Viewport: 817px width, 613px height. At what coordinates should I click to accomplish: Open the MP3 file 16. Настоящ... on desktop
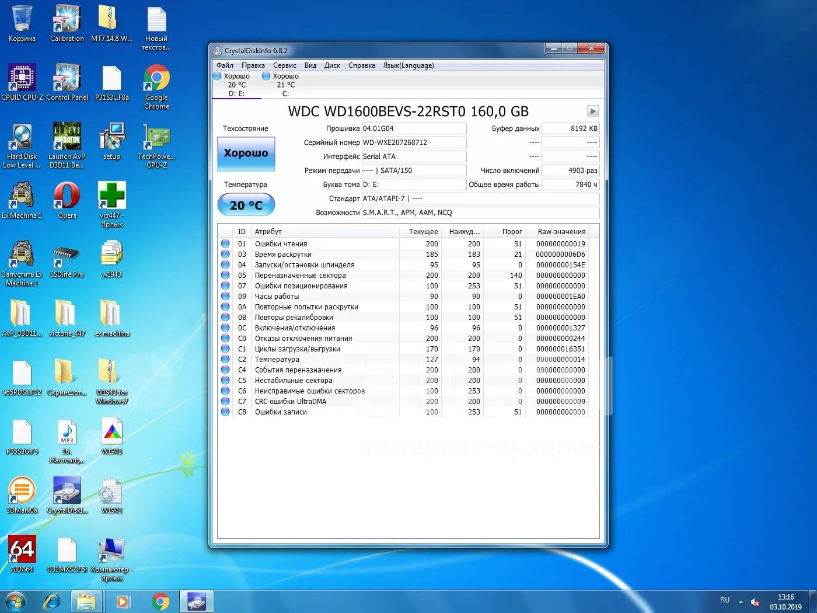tap(67, 441)
